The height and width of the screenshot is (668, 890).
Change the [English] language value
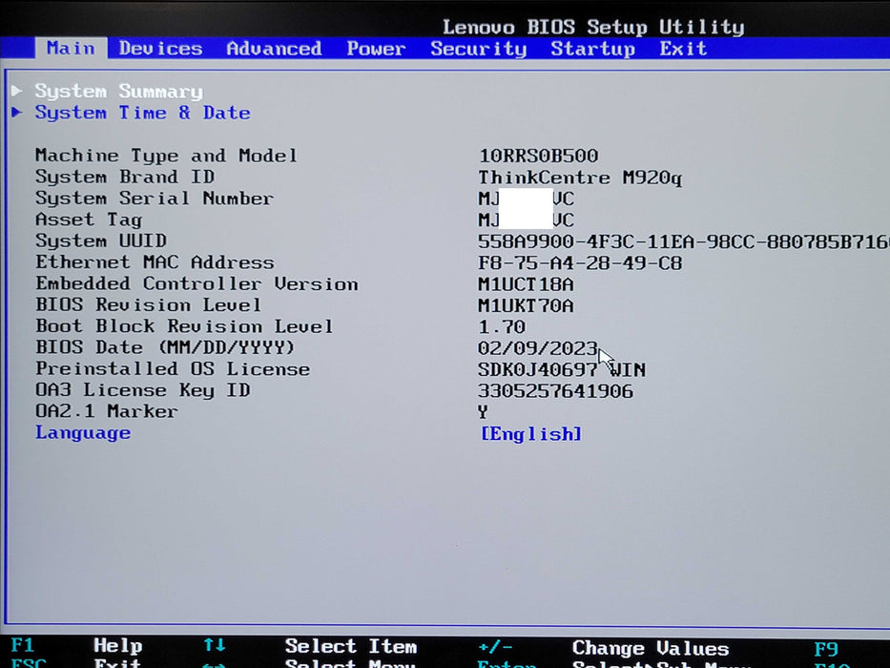(530, 434)
